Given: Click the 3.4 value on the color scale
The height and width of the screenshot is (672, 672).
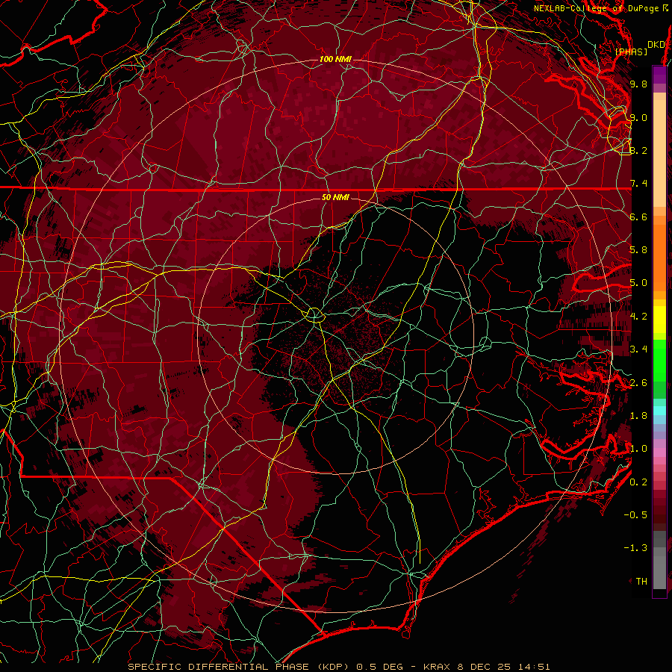Looking at the screenshot, I should (638, 349).
